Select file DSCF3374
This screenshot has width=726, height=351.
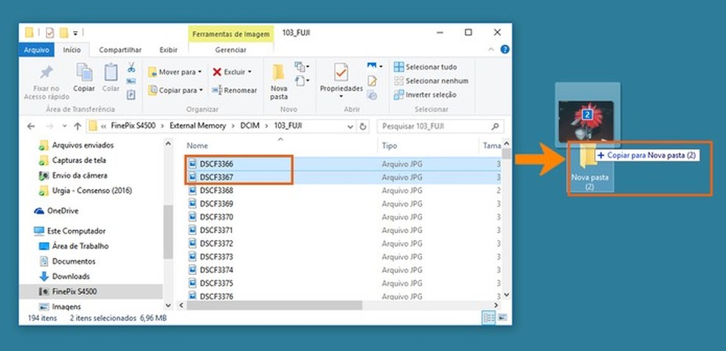click(x=216, y=270)
